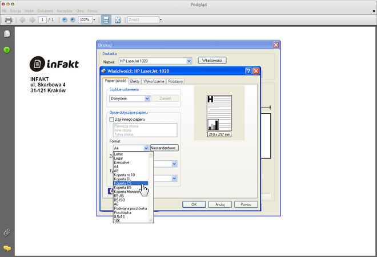377x257 pixels.
Task: Open the source dropdown below Format list
Action: click(175, 164)
